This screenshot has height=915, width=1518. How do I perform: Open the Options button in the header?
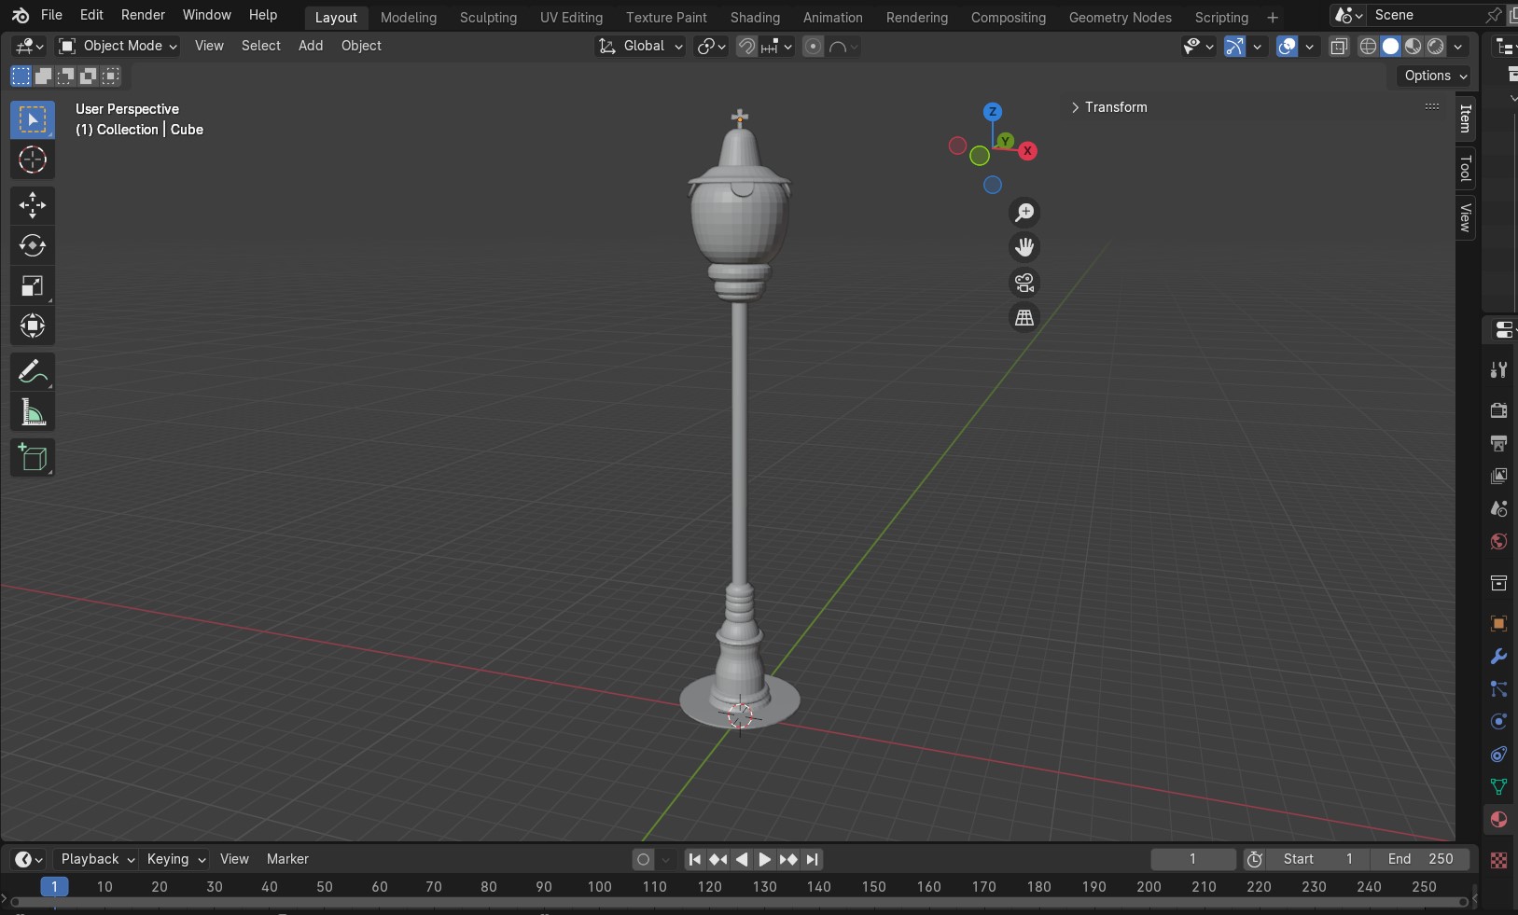point(1435,76)
